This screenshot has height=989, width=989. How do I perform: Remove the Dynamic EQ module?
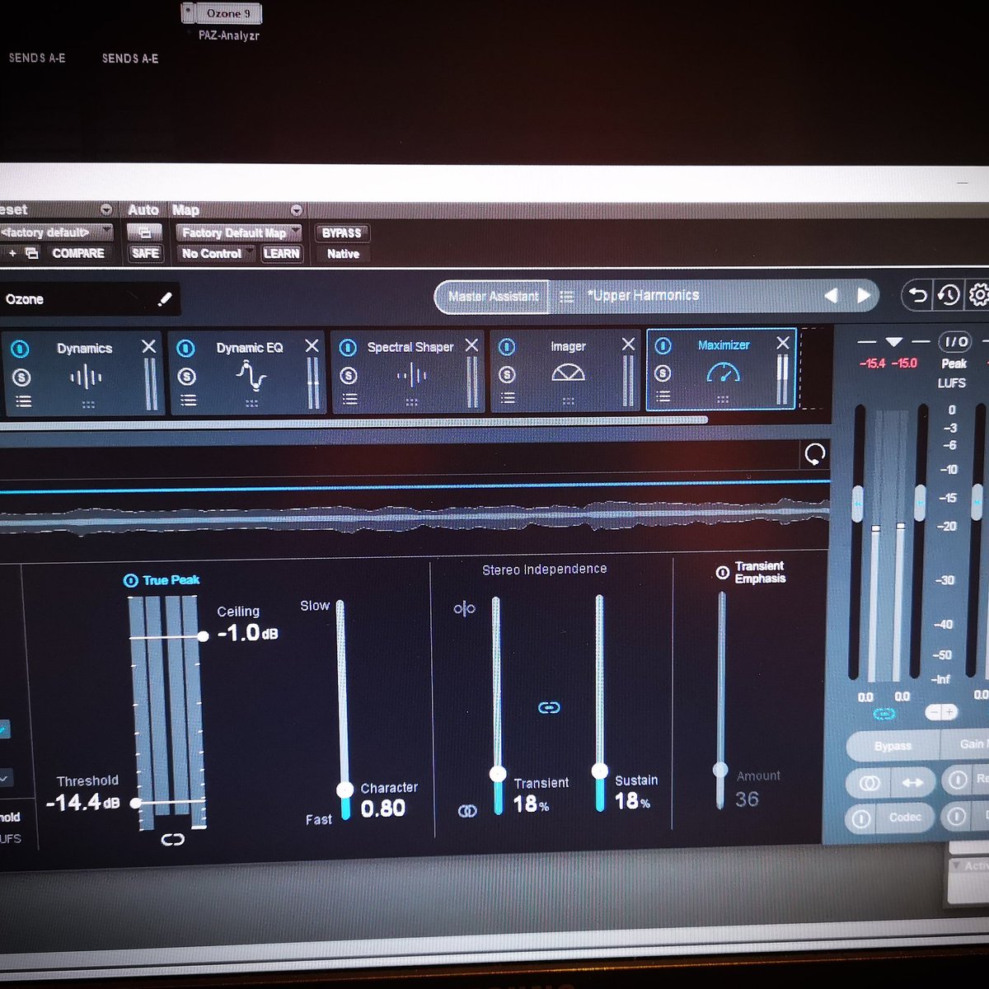tap(312, 345)
